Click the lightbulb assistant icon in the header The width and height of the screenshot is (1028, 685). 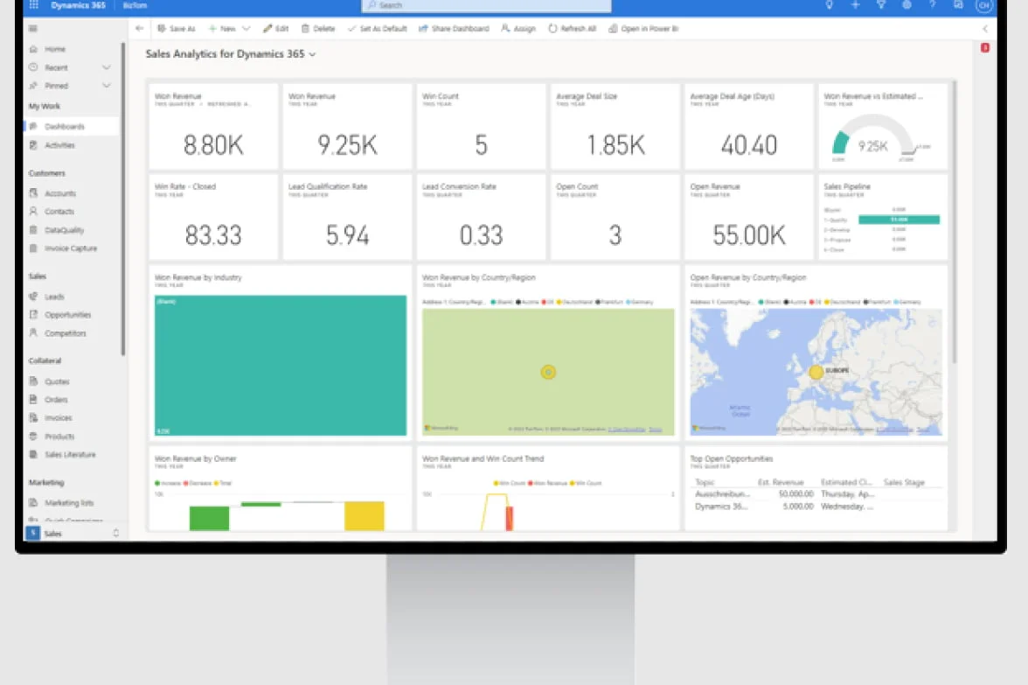click(x=829, y=6)
